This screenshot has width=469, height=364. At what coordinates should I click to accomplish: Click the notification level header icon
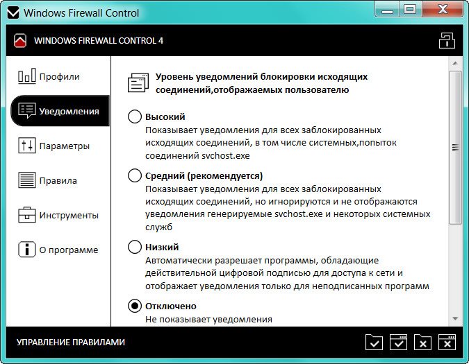coord(138,83)
